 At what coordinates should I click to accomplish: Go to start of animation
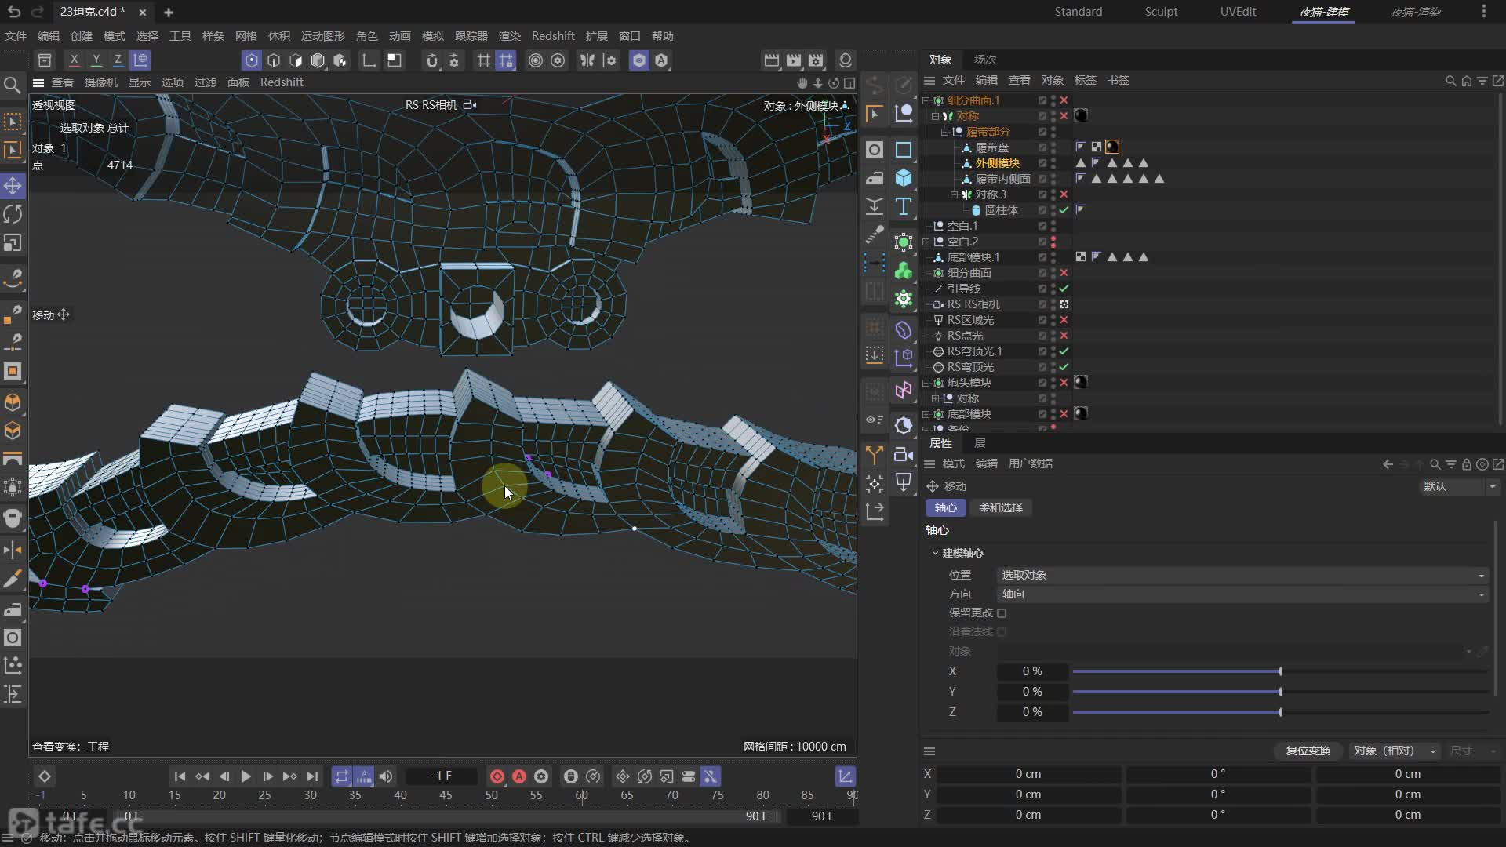tap(180, 776)
